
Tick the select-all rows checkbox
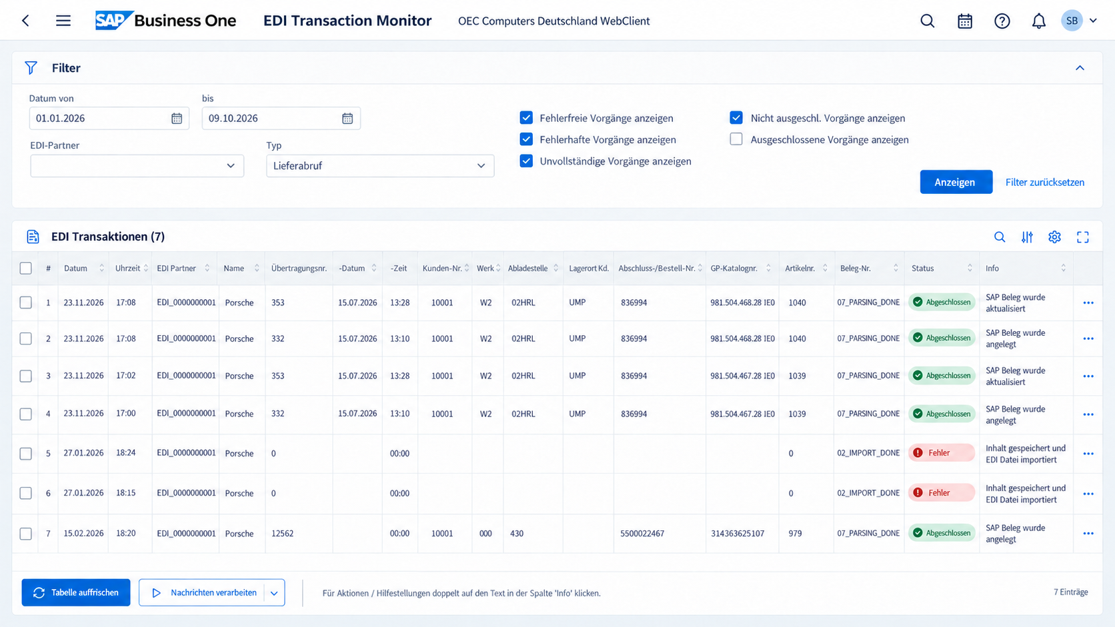pyautogui.click(x=26, y=268)
